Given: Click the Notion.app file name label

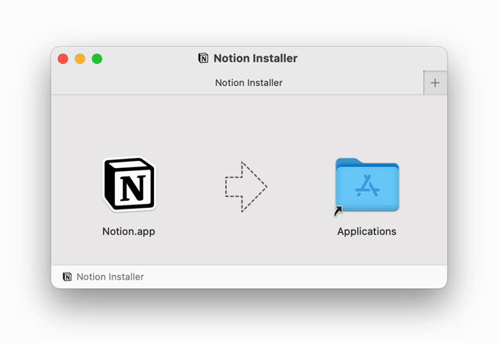Looking at the screenshot, I should (129, 231).
